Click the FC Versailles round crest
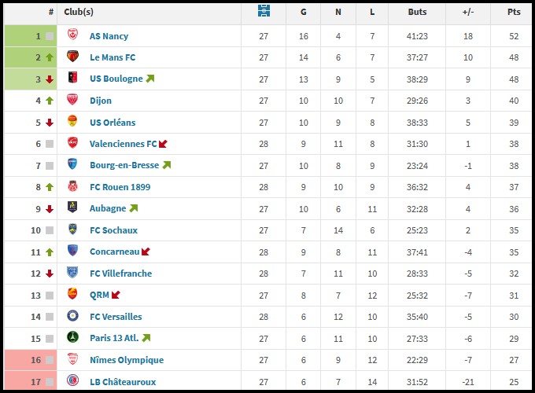 [x=72, y=316]
